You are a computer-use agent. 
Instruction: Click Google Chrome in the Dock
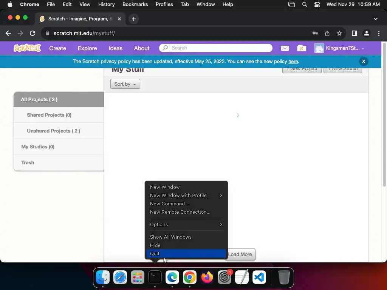[190, 277]
